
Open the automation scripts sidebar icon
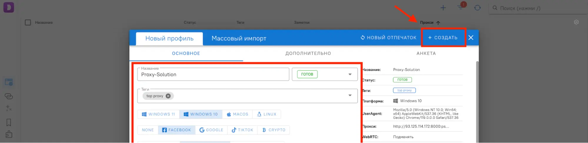pos(9,108)
